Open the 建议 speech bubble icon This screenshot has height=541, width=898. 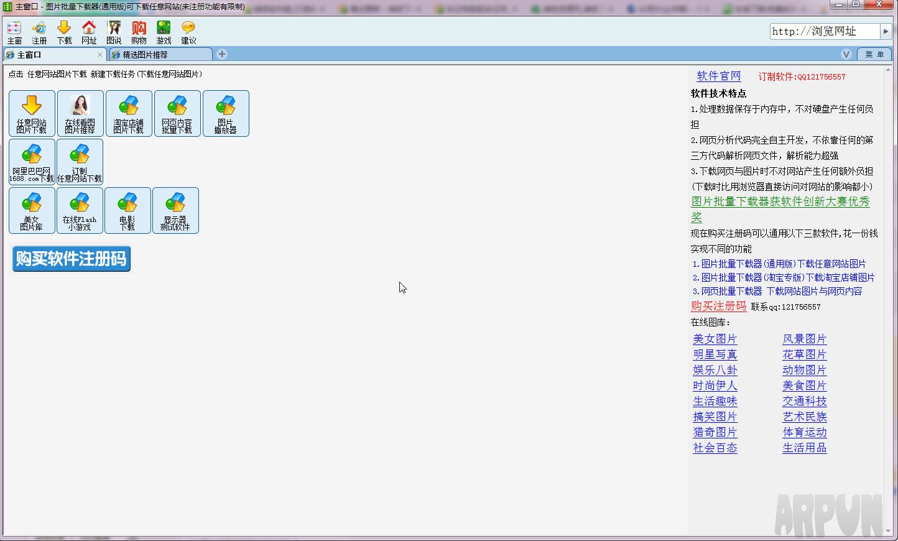[188, 32]
